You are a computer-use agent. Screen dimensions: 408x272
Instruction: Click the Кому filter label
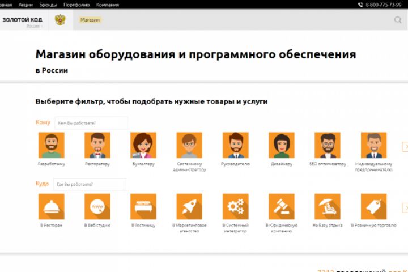(43, 122)
